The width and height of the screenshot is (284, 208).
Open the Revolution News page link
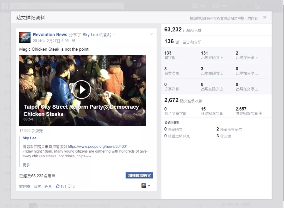tap(50, 35)
